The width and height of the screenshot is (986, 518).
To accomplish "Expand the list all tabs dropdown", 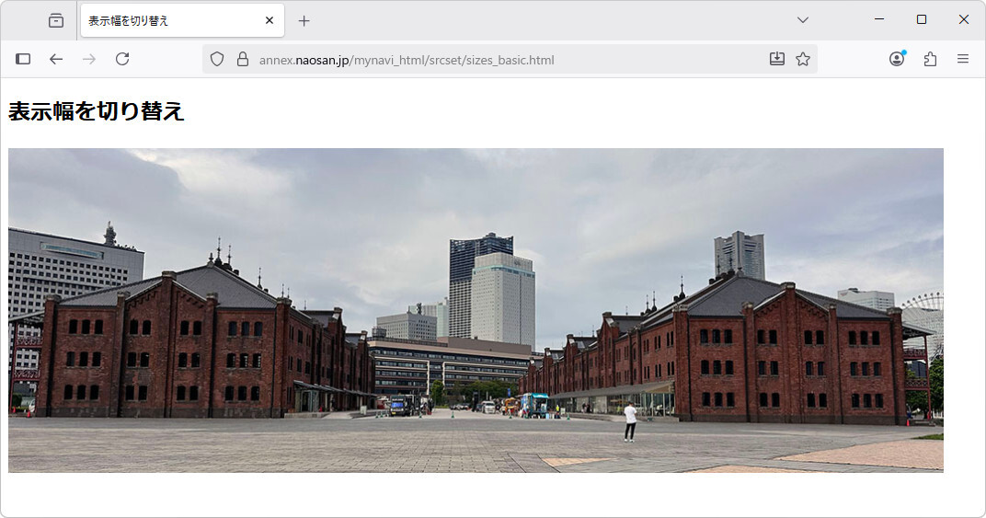I will [x=802, y=20].
